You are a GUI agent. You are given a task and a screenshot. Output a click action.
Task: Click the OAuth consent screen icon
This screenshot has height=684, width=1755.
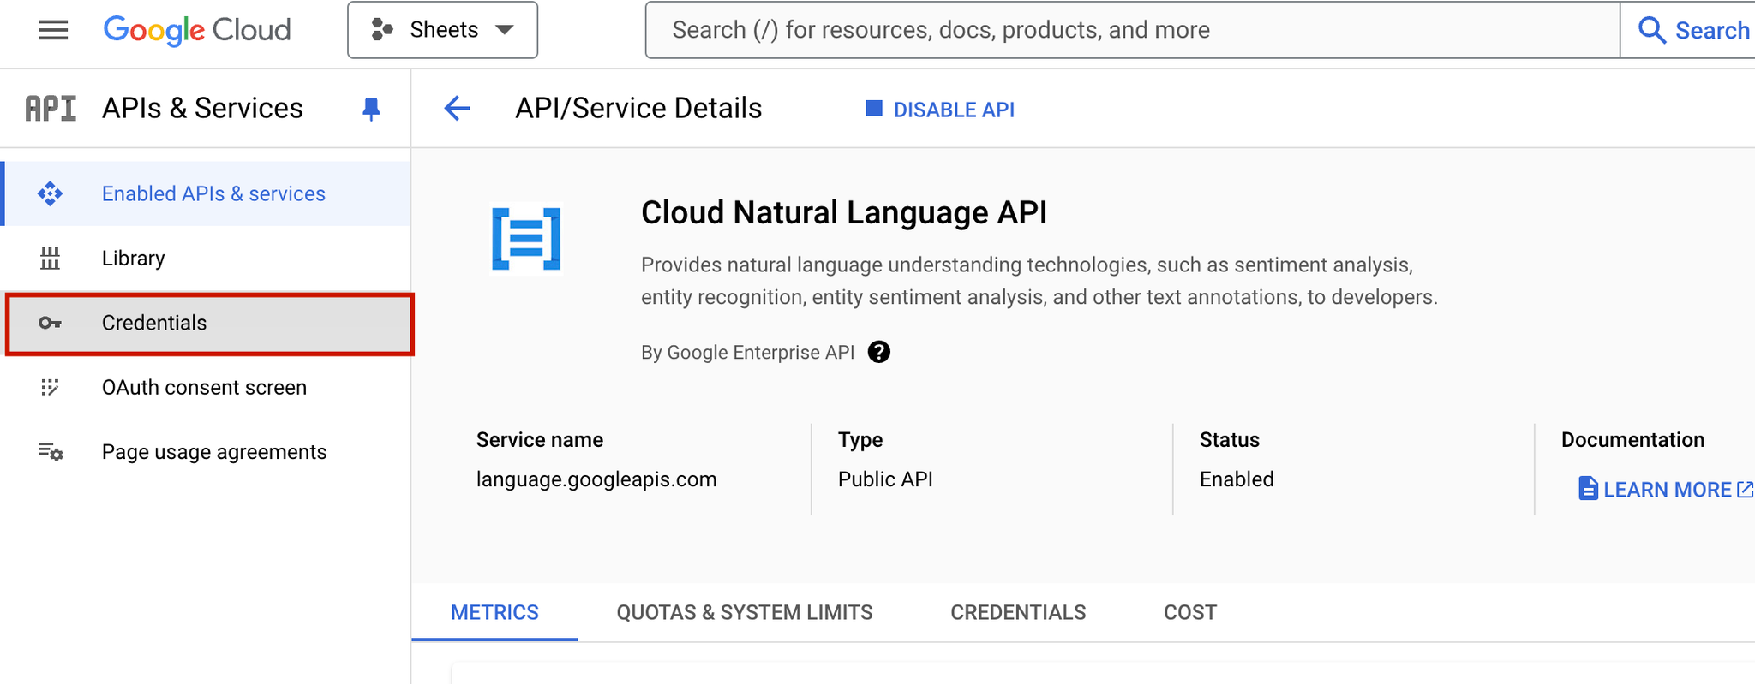pos(51,387)
